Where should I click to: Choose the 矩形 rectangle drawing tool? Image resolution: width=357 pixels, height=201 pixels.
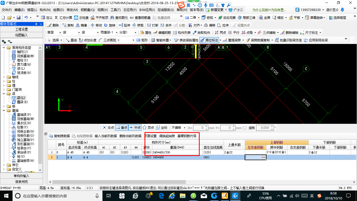[142, 40]
